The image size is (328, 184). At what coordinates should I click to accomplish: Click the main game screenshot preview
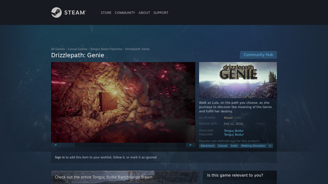click(123, 103)
